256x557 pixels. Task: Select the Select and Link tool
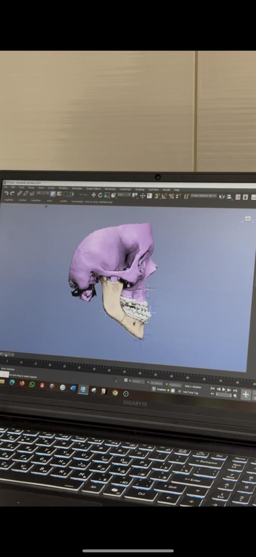point(19,194)
